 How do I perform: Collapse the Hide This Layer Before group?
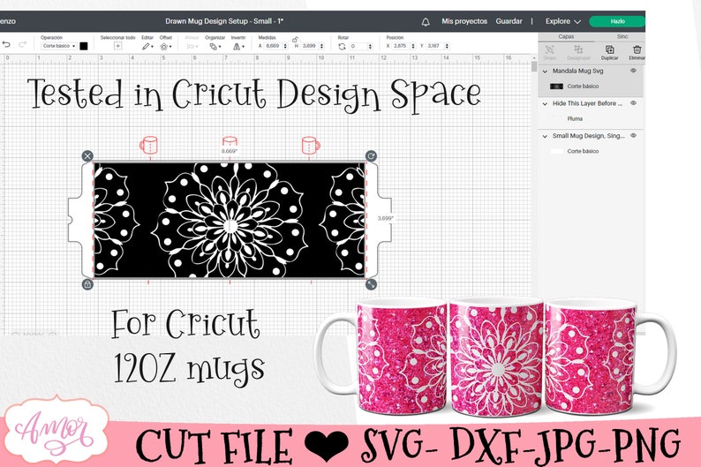[x=545, y=103]
